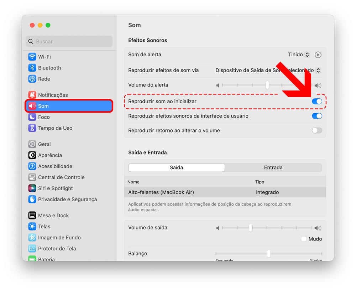Open Central de Controle icon
356x290 pixels.
[x=32, y=177]
